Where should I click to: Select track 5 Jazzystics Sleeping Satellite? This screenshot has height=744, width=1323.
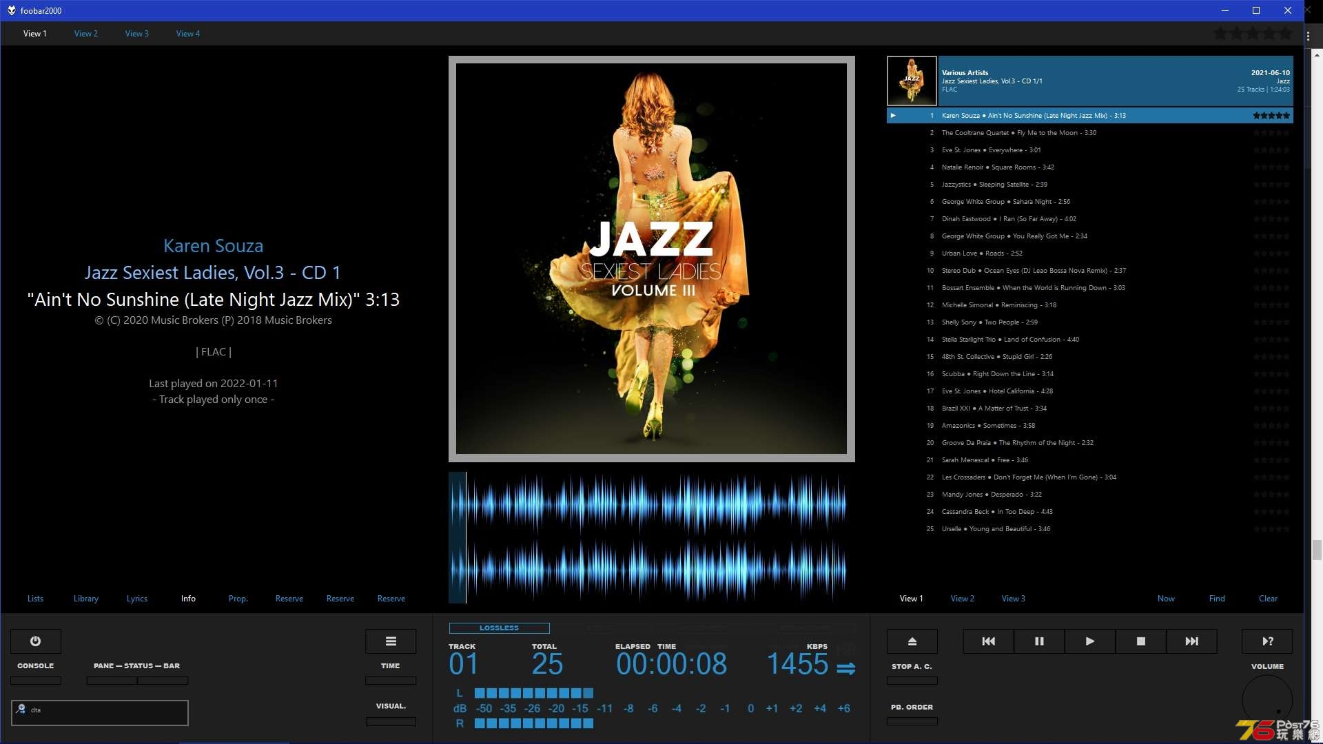(1089, 184)
